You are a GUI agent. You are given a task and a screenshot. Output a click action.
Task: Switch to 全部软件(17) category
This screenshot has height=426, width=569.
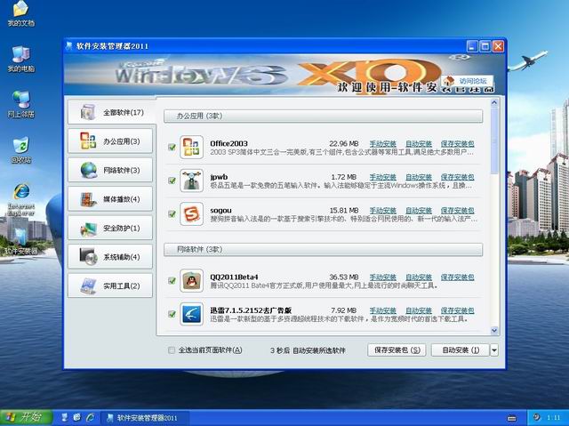112,112
